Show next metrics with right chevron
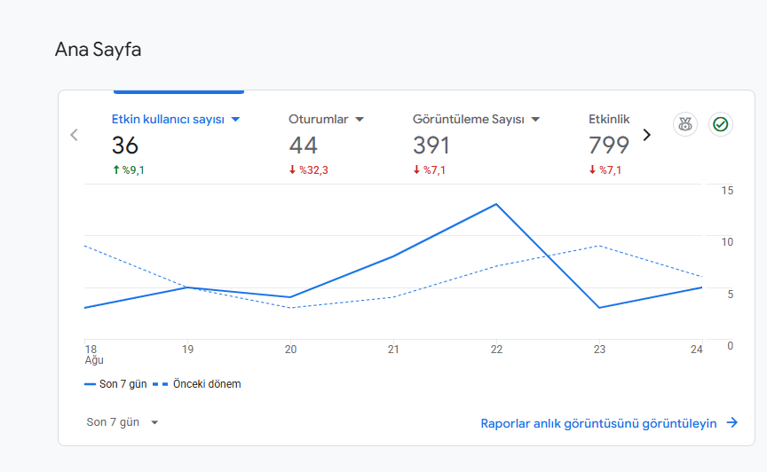This screenshot has height=472, width=767. point(646,135)
